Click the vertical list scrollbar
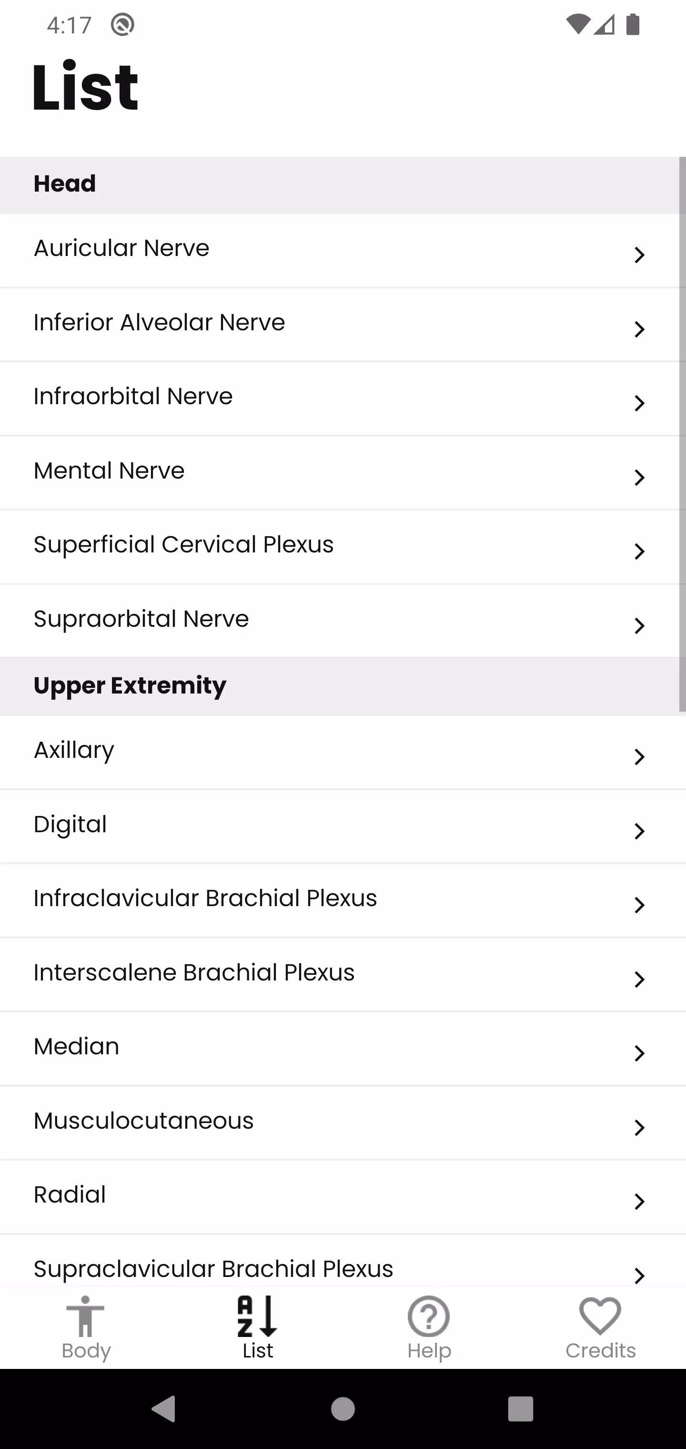Screen dimensions: 686x1449 click(x=682, y=434)
